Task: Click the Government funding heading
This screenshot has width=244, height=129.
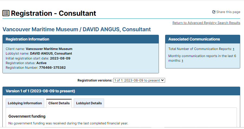Action: click(27, 116)
